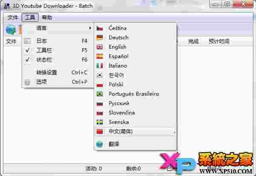Click the gear icon beside 选项
This screenshot has width=256, height=176.
tap(27, 82)
